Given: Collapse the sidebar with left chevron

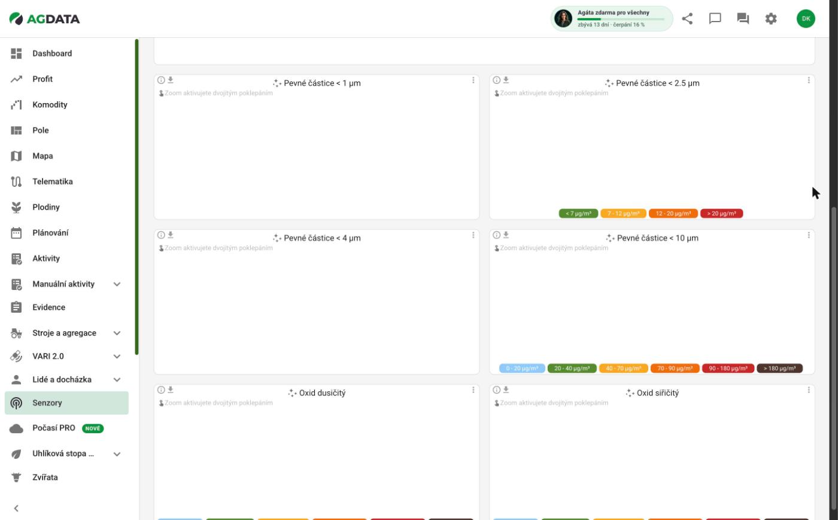Looking at the screenshot, I should tap(16, 508).
